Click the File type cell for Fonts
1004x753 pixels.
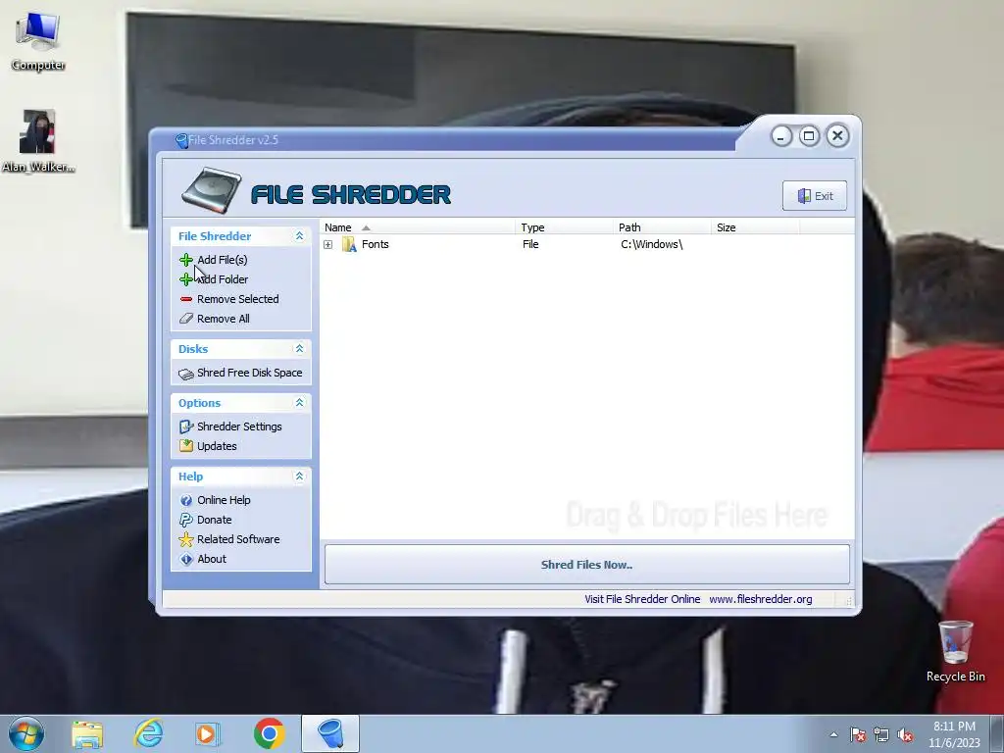(530, 244)
